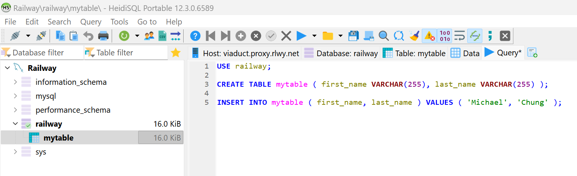Toggle the Stop on errors warning icon
Screen dimensions: 577x176
[429, 36]
